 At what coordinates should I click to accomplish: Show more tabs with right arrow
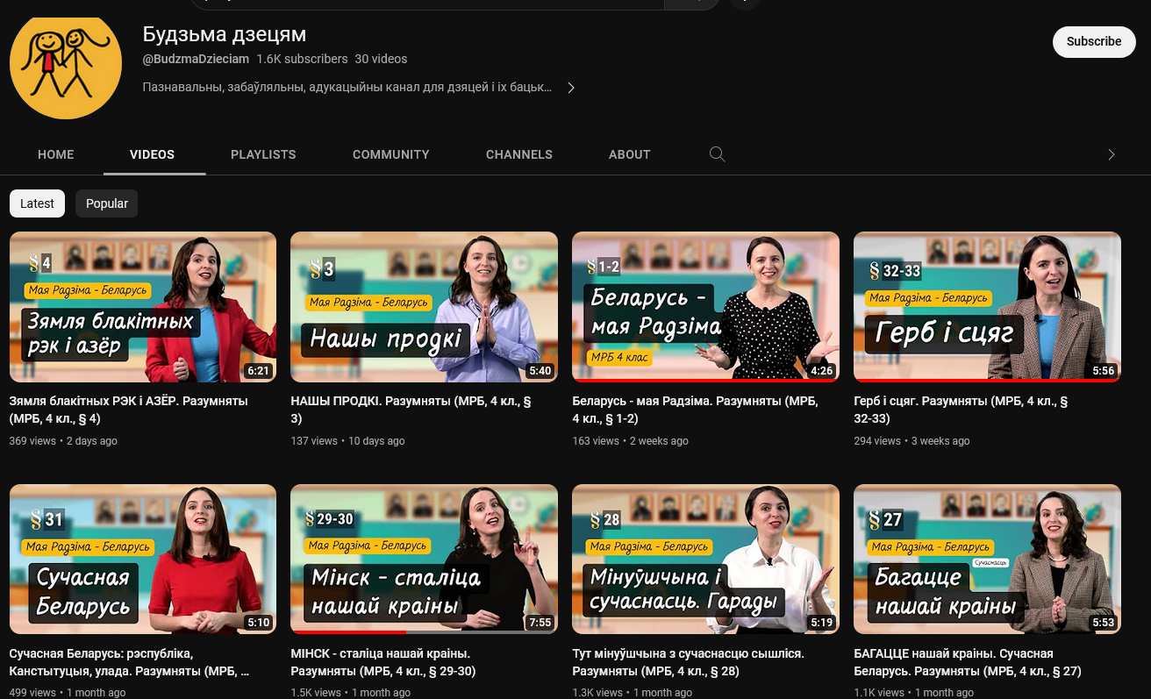click(x=1111, y=154)
